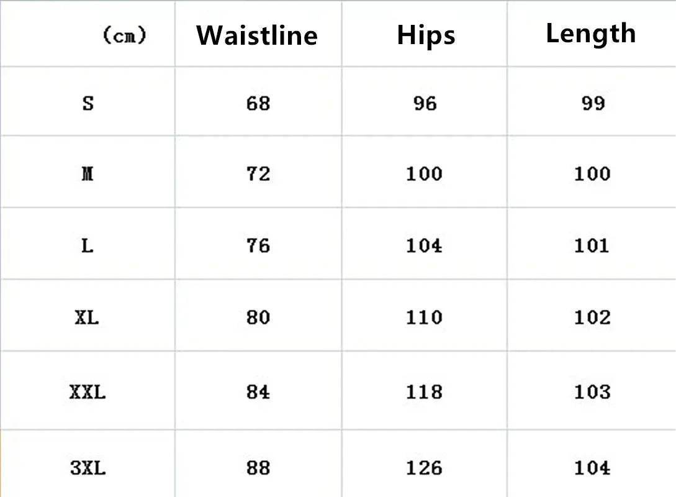Select hips value 96 in S row
This screenshot has width=676, height=497.
tap(425, 103)
